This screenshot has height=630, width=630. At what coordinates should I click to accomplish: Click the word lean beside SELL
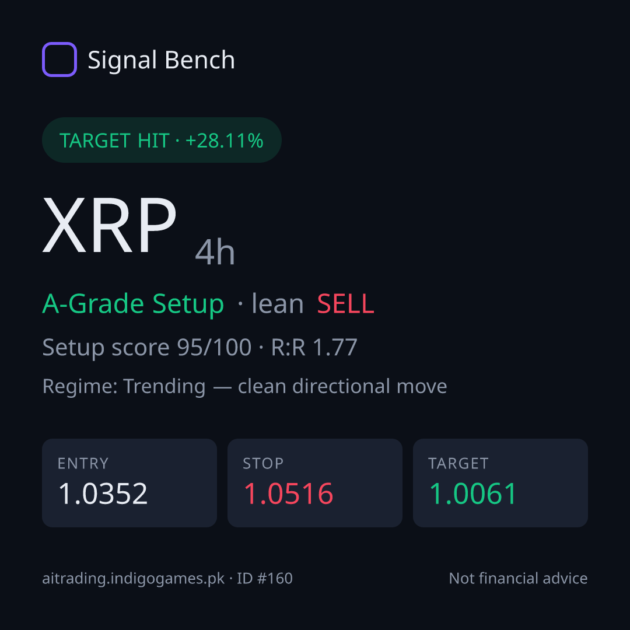click(277, 304)
